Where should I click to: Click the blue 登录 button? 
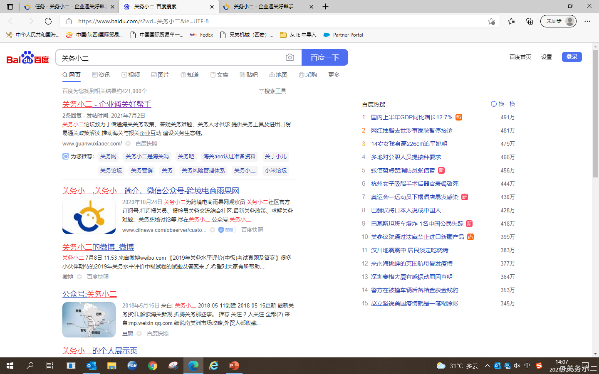click(572, 57)
